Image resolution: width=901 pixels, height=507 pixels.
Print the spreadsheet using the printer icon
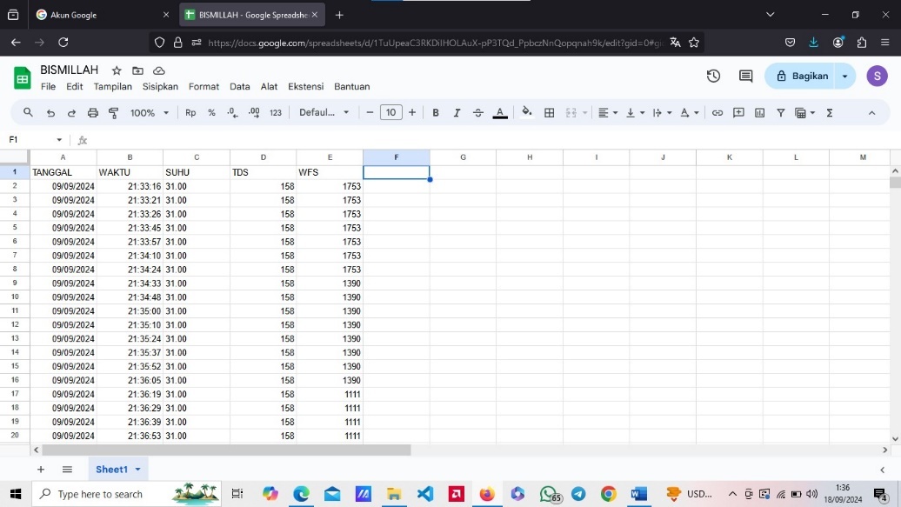[x=93, y=113]
